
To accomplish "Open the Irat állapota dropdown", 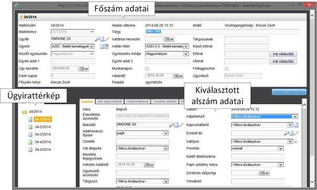I will click(x=166, y=149).
